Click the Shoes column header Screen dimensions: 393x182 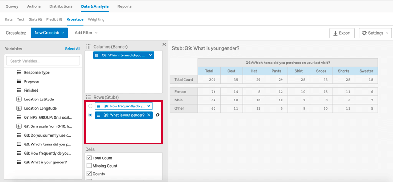coord(321,71)
